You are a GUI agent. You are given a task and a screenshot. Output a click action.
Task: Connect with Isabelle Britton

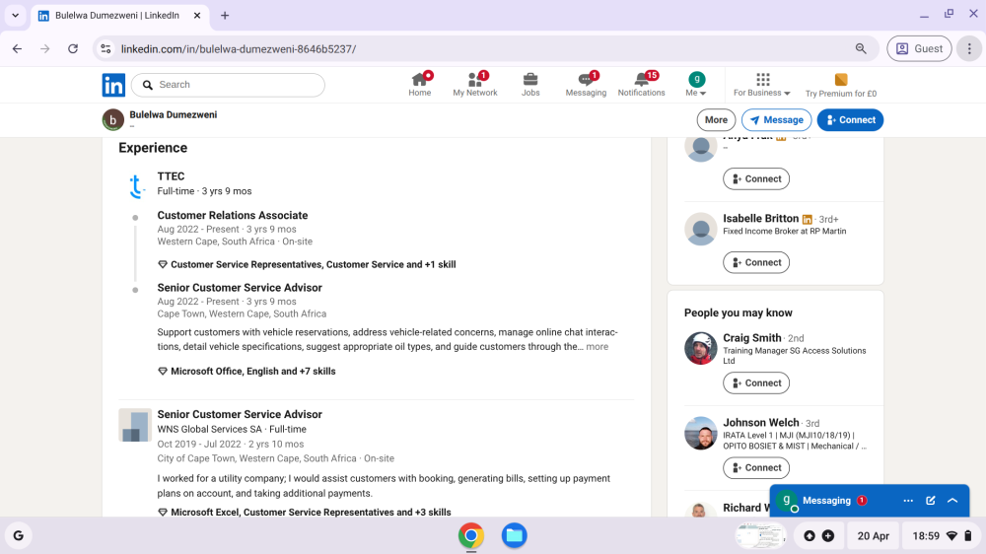coord(756,263)
